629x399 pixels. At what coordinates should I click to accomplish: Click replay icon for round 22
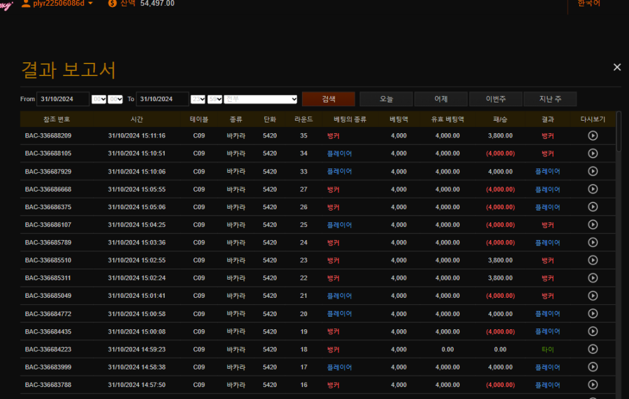(593, 278)
